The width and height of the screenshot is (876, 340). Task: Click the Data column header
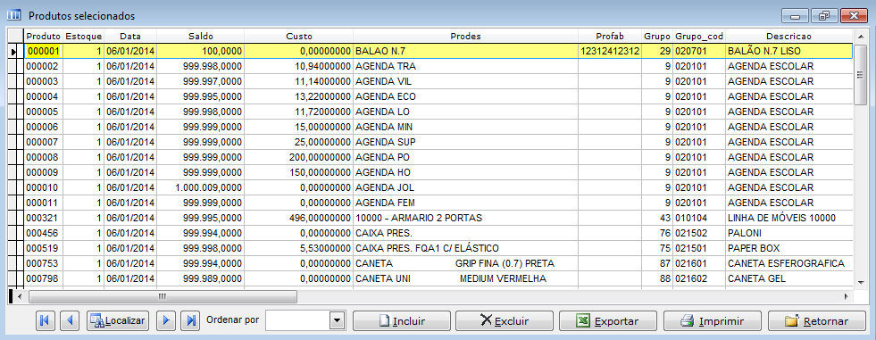pos(130,37)
